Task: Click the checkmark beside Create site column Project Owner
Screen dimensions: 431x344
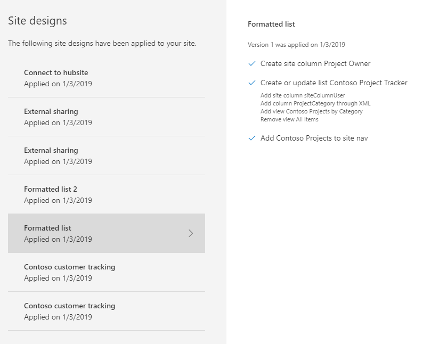Action: [251, 64]
